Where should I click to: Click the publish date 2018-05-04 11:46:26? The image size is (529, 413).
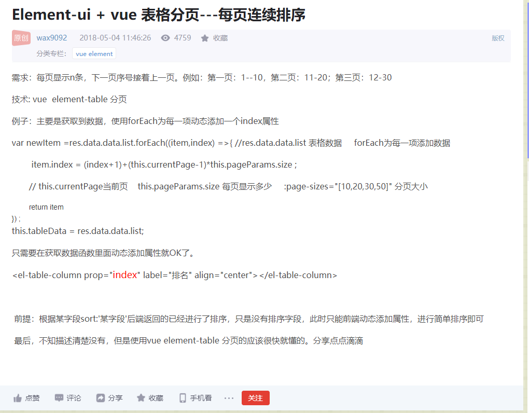coord(115,38)
